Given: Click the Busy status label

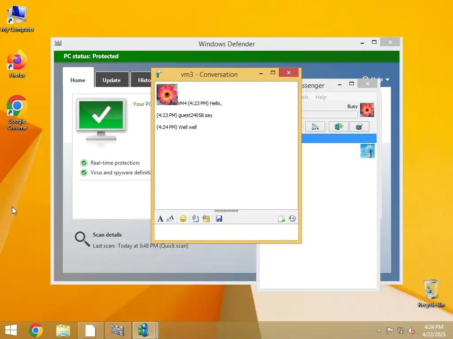Looking at the screenshot, I should tap(352, 106).
